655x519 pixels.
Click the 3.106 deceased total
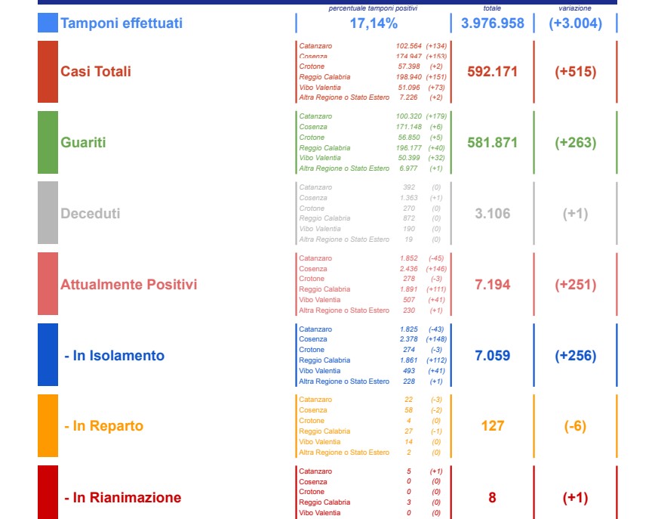coord(492,214)
